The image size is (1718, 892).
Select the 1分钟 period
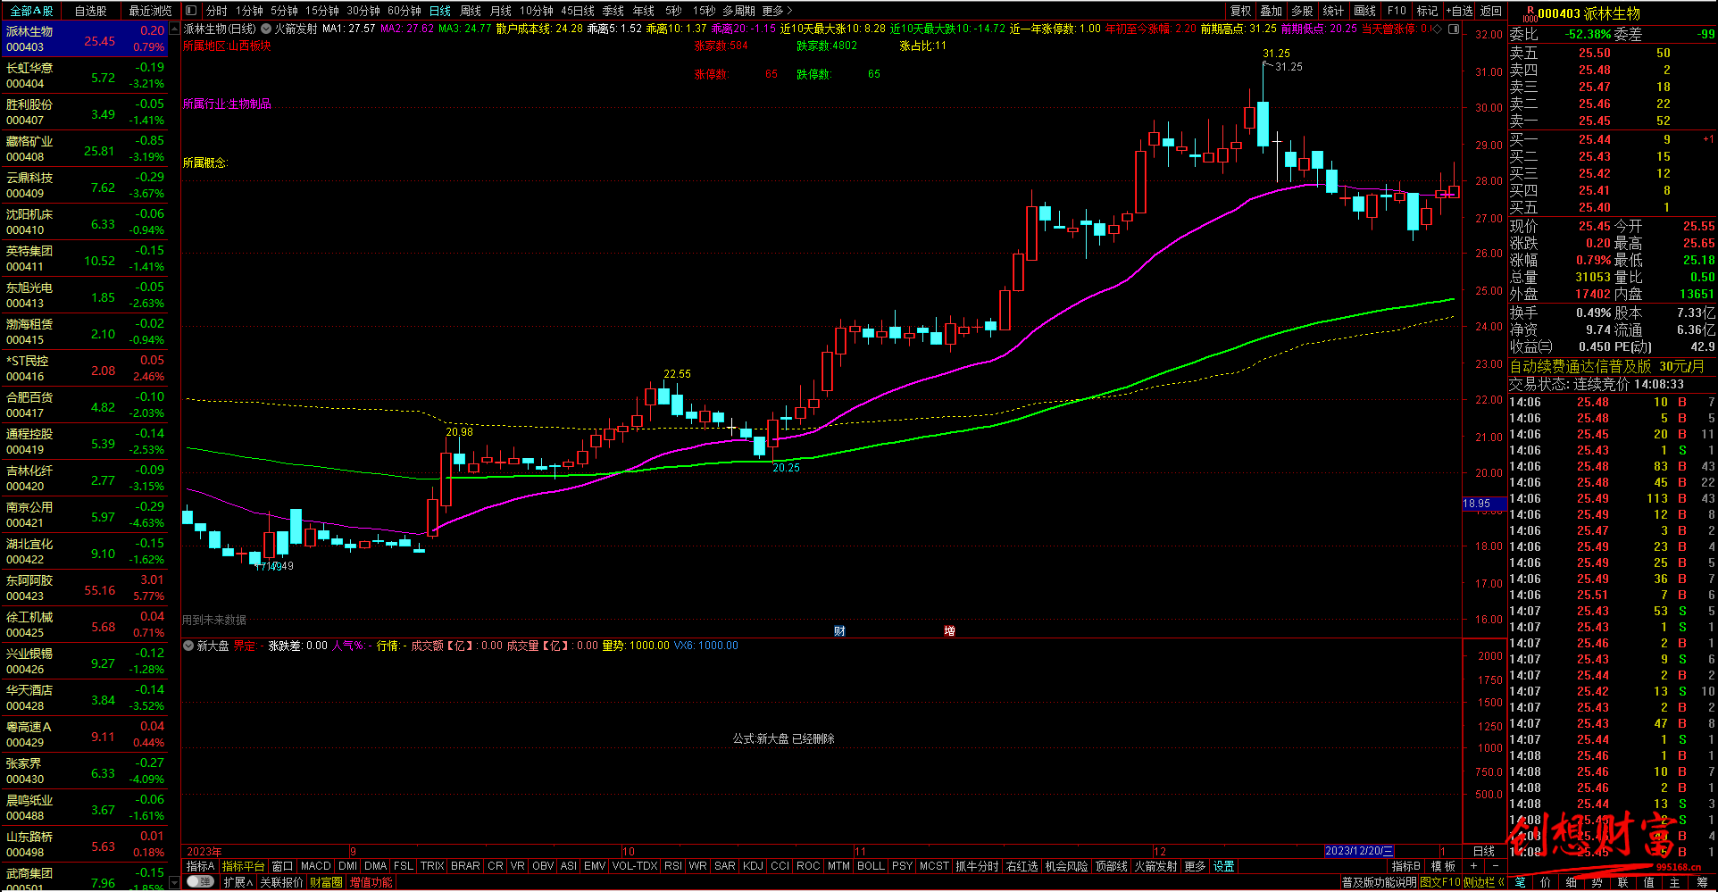point(250,11)
